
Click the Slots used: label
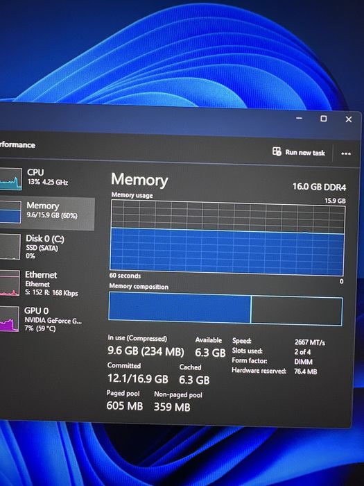pyautogui.click(x=248, y=351)
